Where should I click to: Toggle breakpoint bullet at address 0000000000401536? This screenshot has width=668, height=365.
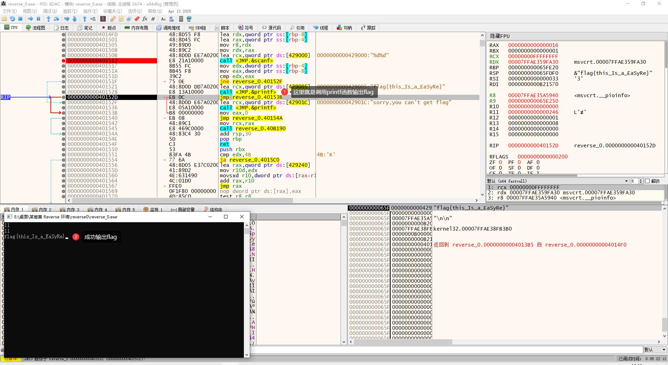(x=63, y=108)
